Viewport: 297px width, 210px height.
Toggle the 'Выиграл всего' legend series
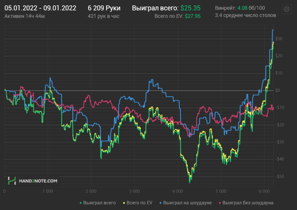(98, 203)
